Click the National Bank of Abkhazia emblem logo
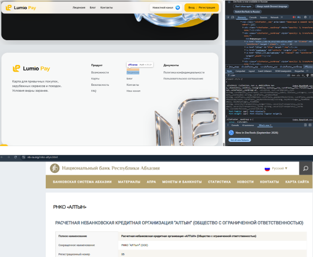The width and height of the screenshot is (313, 257). pyautogui.click(x=55, y=168)
